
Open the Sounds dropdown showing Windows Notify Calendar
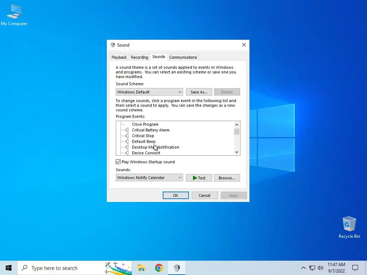pos(149,178)
